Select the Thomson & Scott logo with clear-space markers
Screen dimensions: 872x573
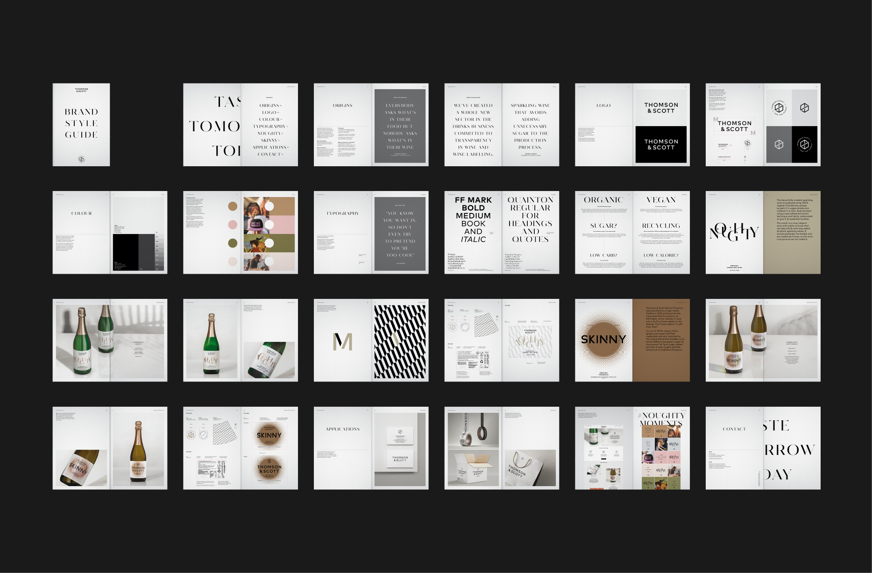(x=734, y=126)
